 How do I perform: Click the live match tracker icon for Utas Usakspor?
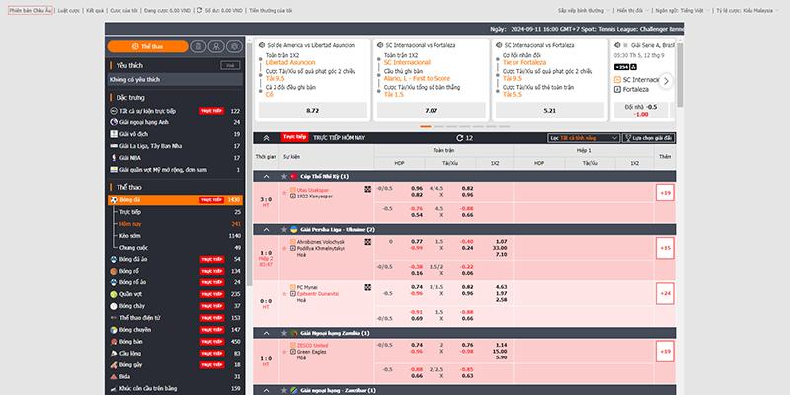coord(367,189)
